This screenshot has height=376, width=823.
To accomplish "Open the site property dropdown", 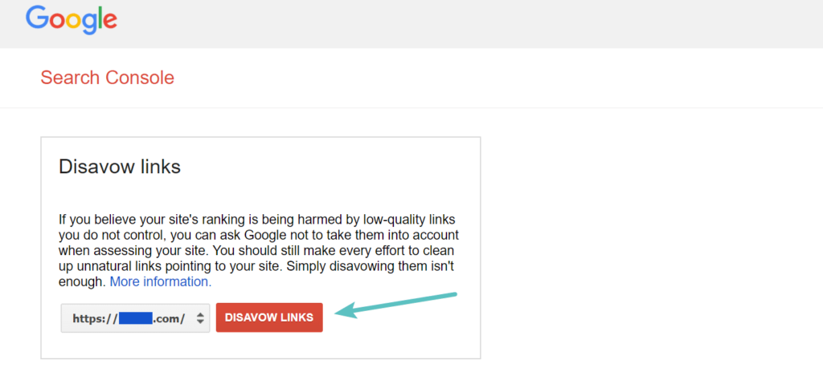I will click(x=136, y=318).
